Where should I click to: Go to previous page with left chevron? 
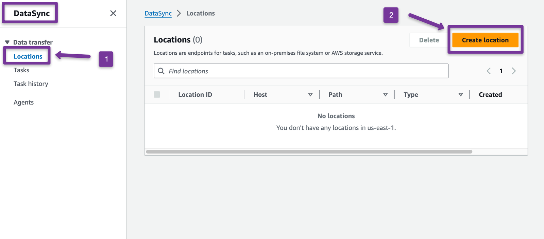coord(489,71)
